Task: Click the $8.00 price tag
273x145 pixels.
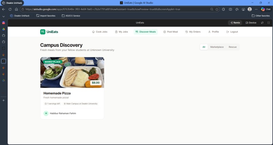Action: pos(96,83)
